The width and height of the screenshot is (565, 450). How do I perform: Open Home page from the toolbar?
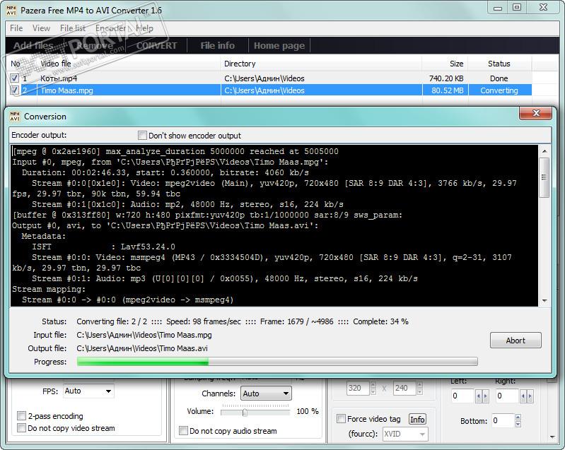(279, 45)
